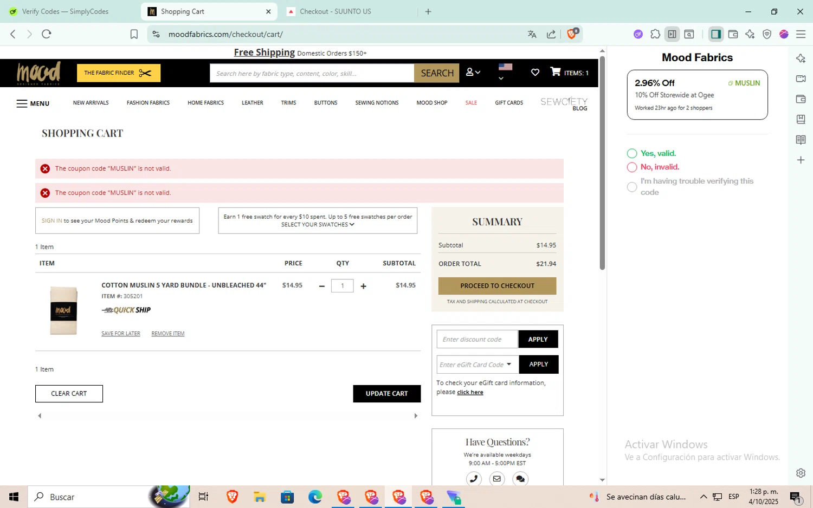Open Brave Talk video icon in sidebar
The height and width of the screenshot is (508, 813).
[801, 79]
